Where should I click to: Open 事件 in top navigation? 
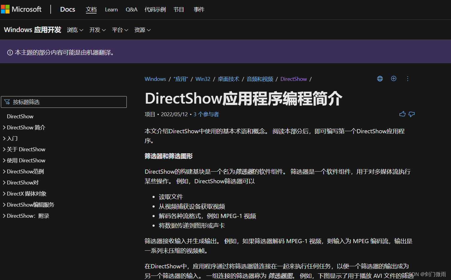[x=199, y=10]
